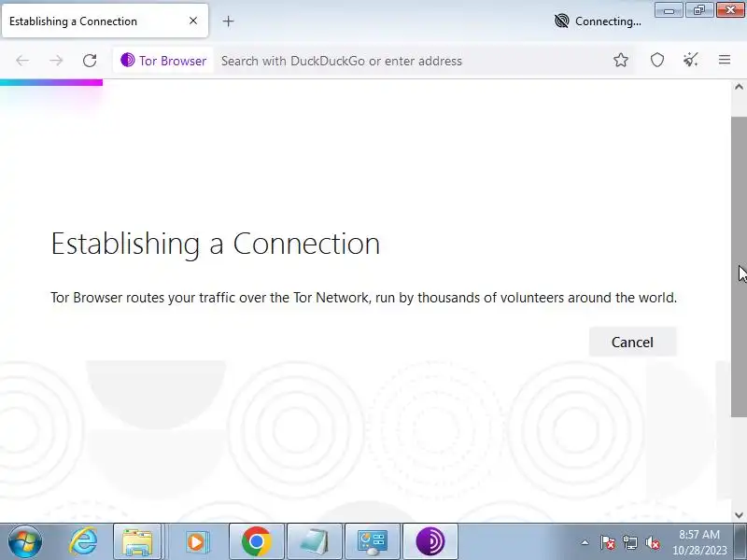Cancel the Tor connection attempt
Screen dimensions: 747x560
tap(633, 342)
